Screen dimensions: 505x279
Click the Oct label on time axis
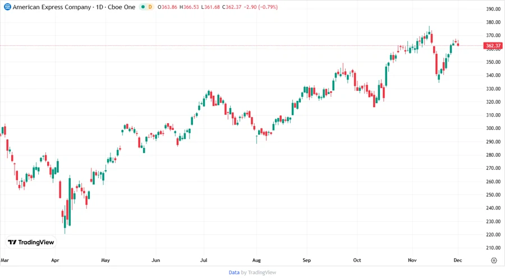(x=357, y=261)
